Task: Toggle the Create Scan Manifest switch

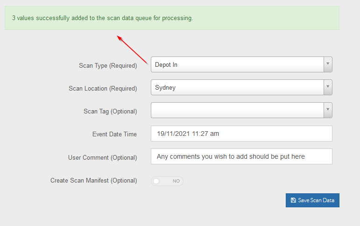Action: (167, 181)
